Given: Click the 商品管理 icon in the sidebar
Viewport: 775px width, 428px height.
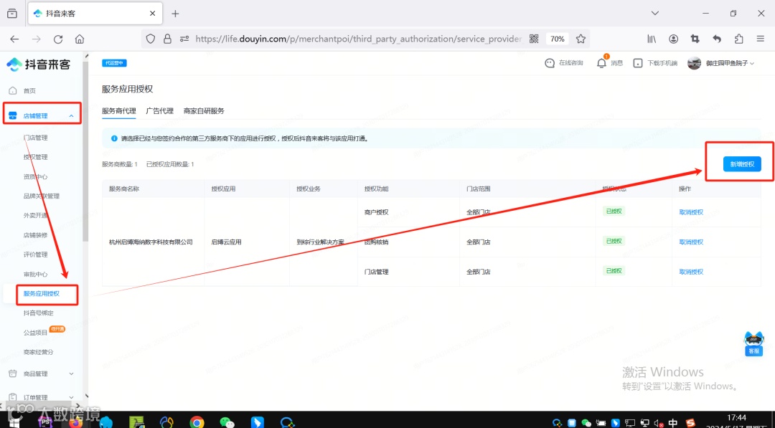Looking at the screenshot, I should (13, 374).
